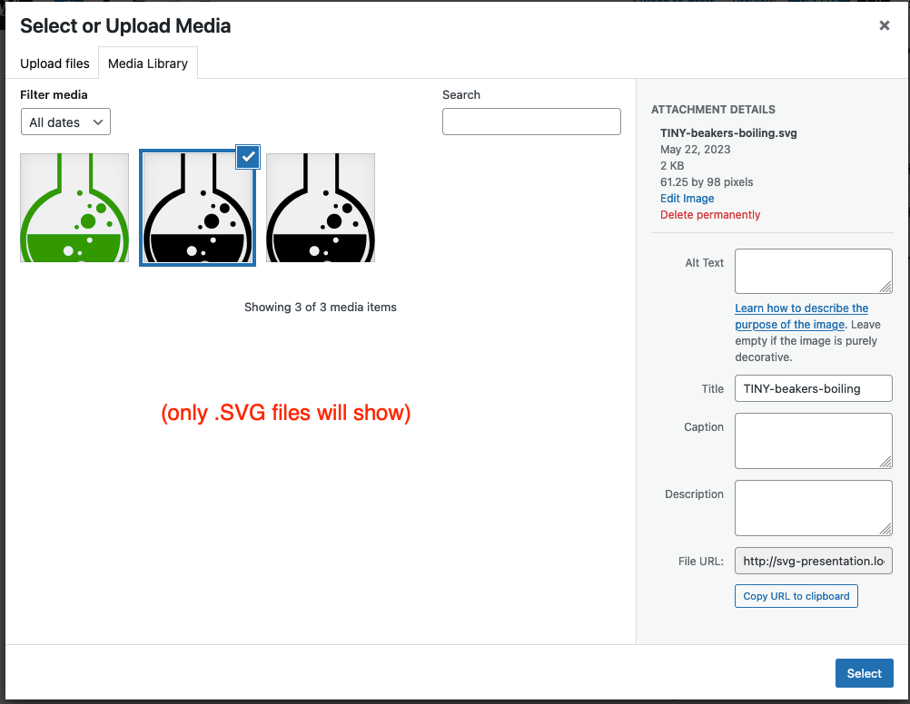Open the Media Library tab
Screen dimensions: 910x704
point(148,64)
